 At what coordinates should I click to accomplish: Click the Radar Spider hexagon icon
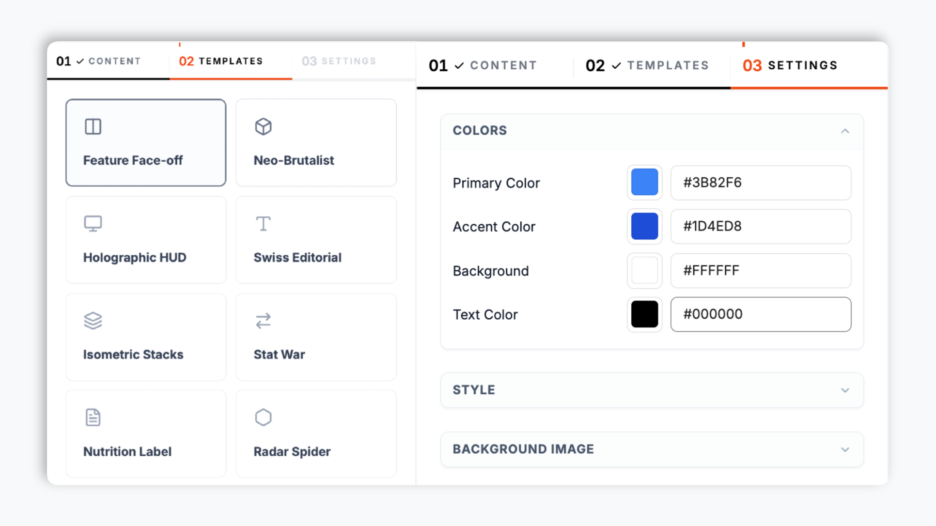click(264, 418)
